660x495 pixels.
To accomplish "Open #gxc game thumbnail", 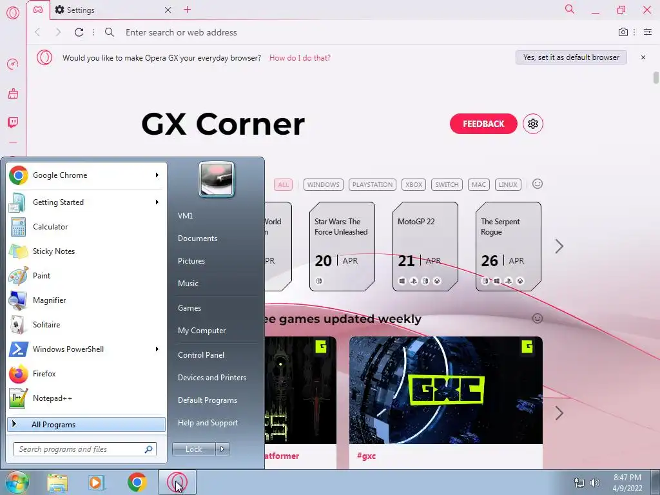I will click(x=446, y=390).
